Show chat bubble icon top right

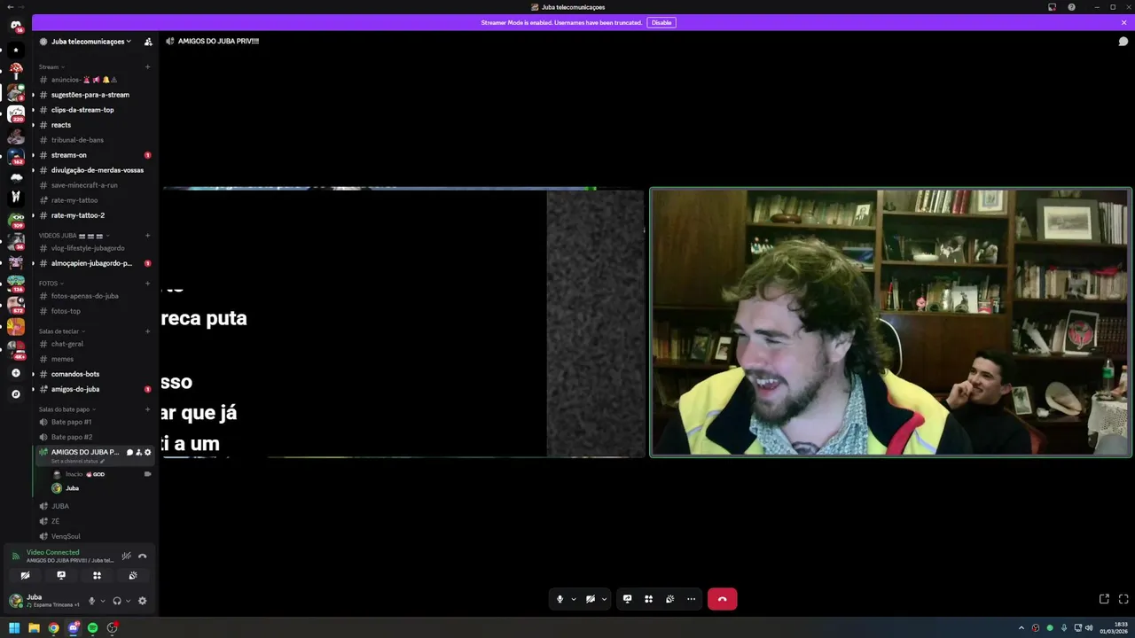point(1123,42)
